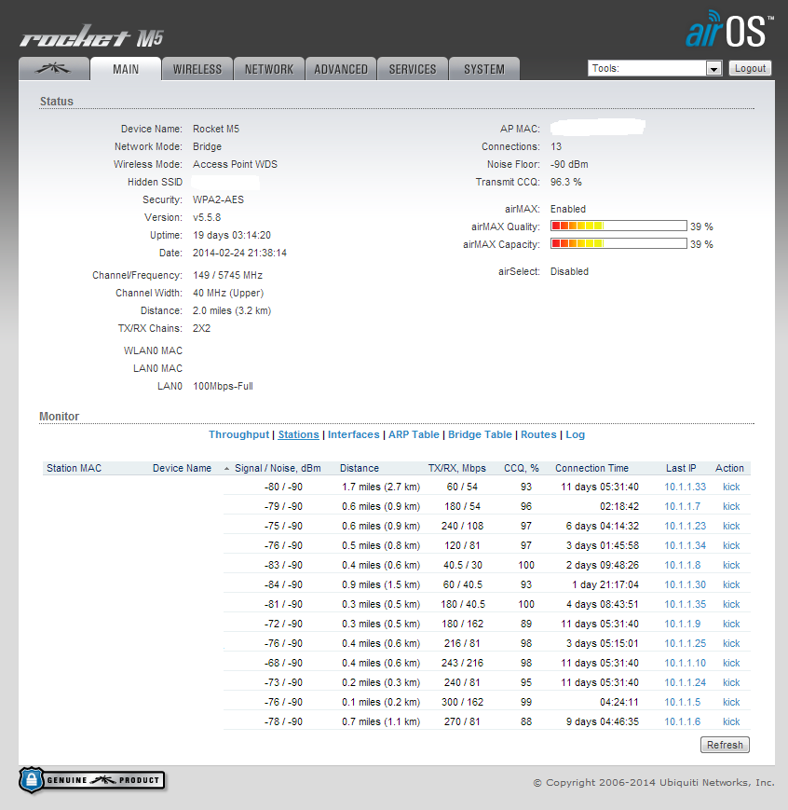
Task: Select the frequency value 149 / 5745 MHz
Action: tap(227, 275)
